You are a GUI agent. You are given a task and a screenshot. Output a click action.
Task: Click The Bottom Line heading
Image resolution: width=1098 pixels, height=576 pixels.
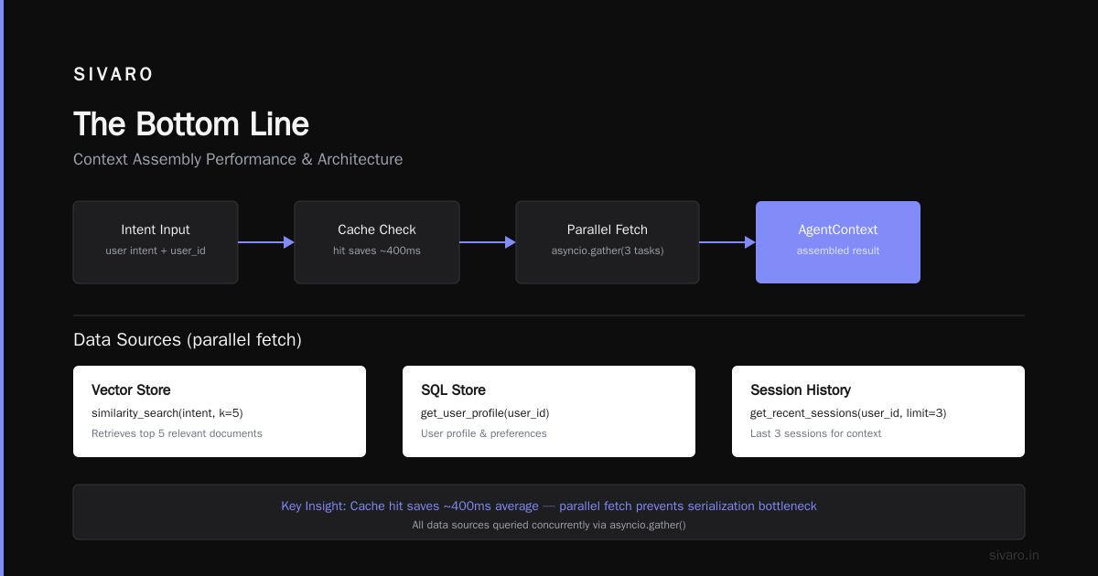pos(191,124)
